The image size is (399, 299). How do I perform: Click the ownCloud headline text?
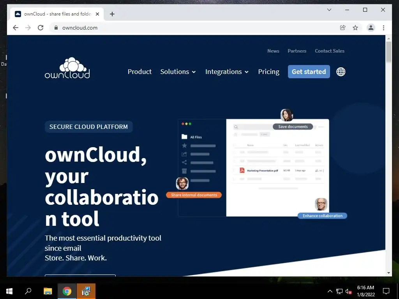coord(102,186)
